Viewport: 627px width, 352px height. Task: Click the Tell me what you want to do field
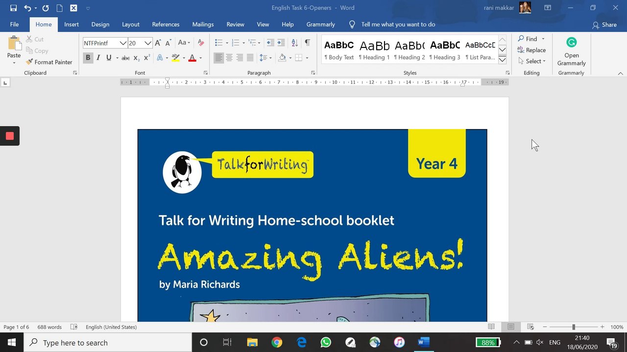pyautogui.click(x=398, y=24)
